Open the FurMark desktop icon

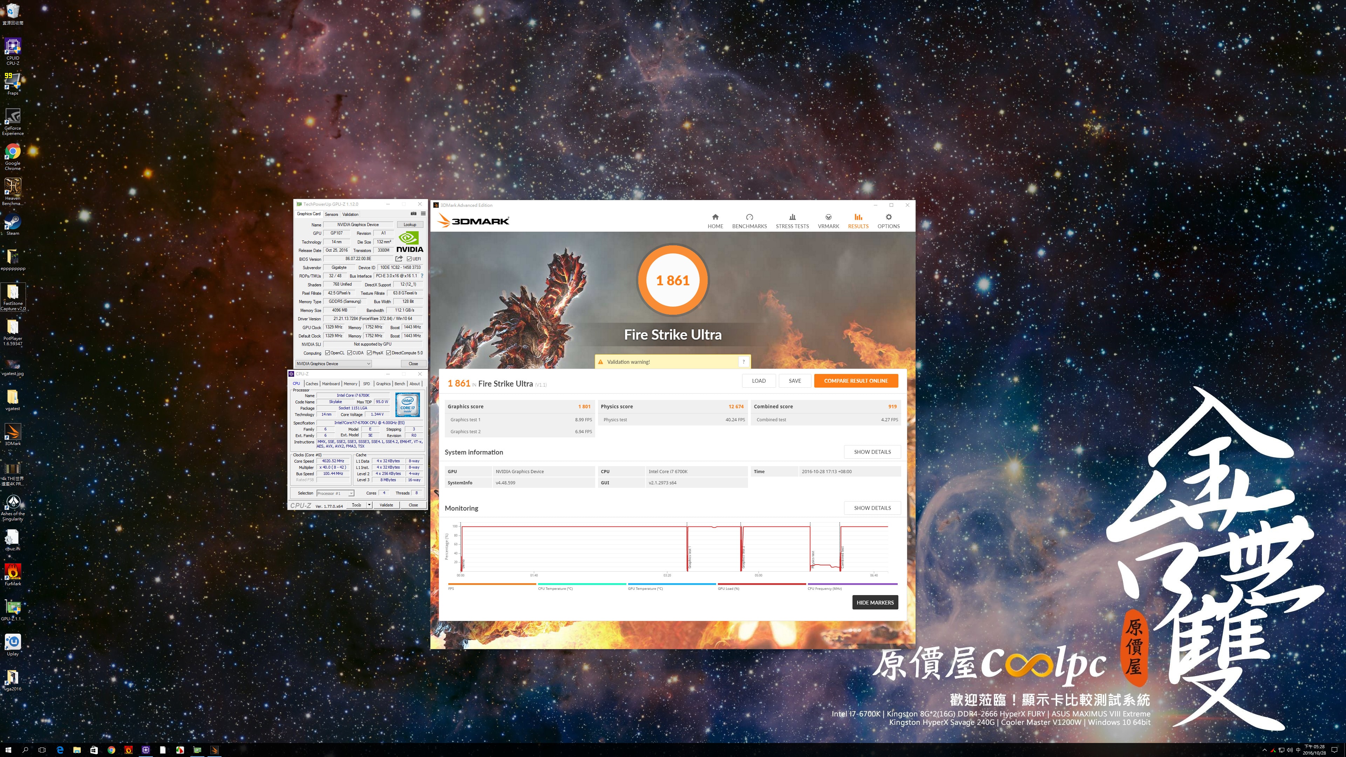[13, 575]
